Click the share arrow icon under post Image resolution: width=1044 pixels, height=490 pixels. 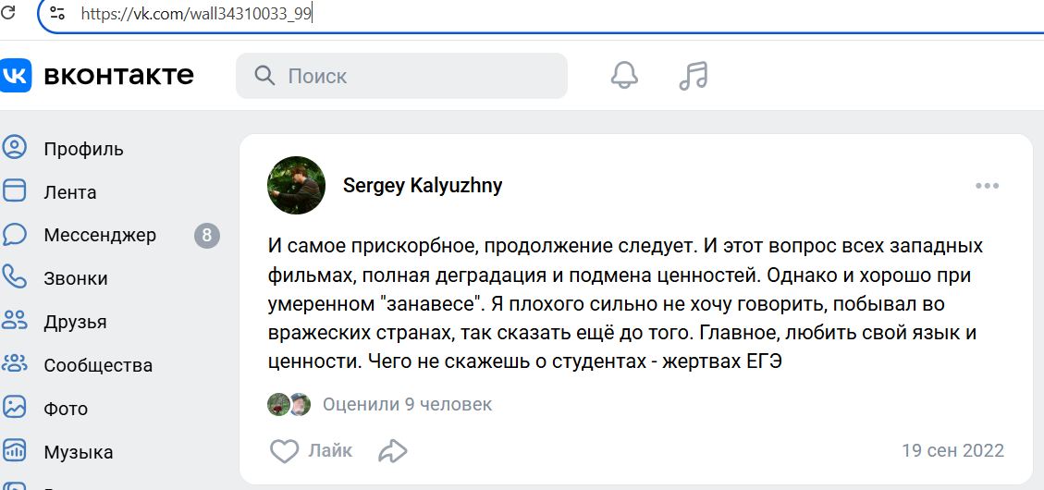393,451
